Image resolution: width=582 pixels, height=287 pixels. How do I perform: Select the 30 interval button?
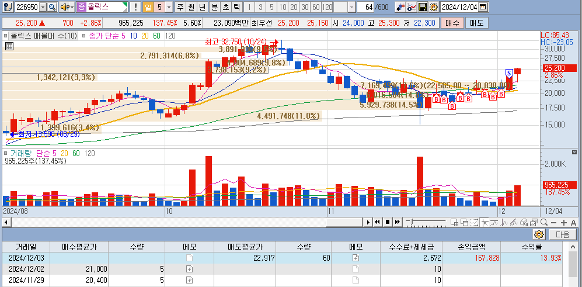click(305, 6)
